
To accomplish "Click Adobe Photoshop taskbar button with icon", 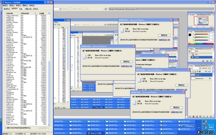I will click(168, 133).
